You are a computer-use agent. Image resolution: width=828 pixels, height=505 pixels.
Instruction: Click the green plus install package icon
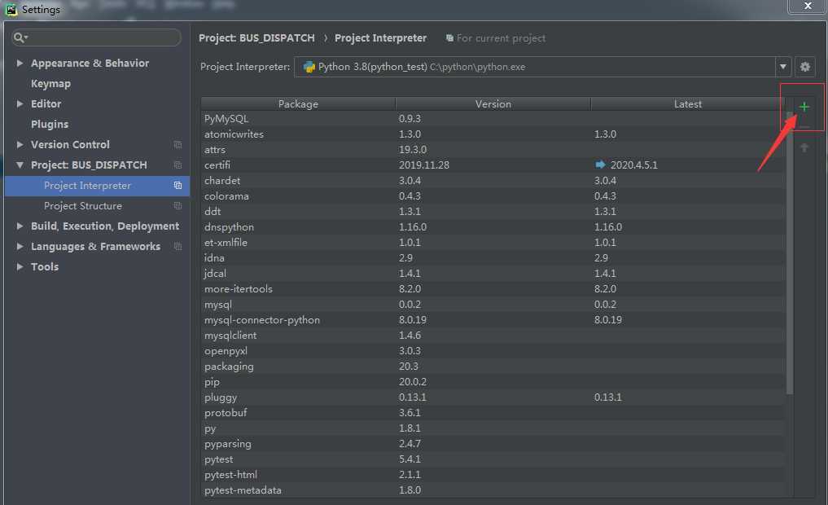click(804, 107)
